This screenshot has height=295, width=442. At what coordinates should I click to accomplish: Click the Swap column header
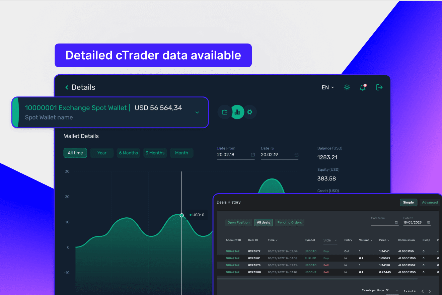426,240
